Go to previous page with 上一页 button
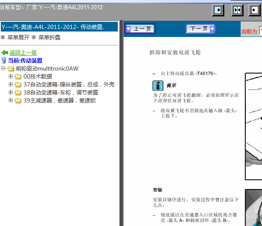262x226 pixels. point(140,29)
